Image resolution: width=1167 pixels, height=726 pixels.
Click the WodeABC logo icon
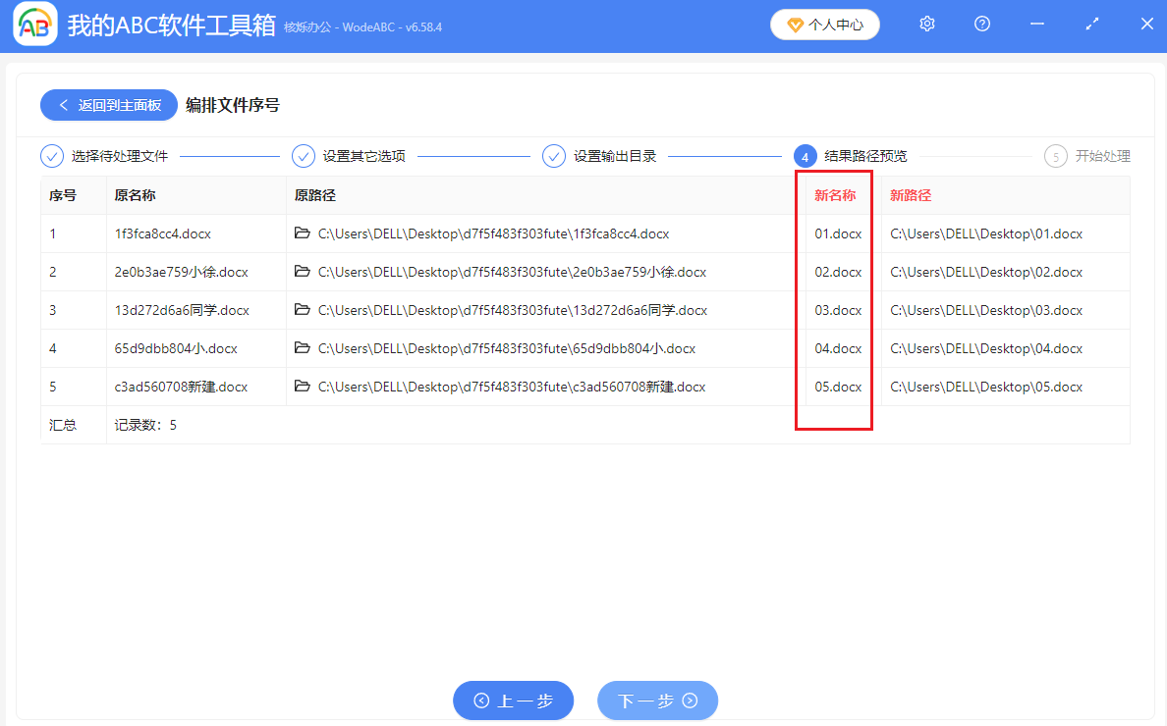click(34, 24)
